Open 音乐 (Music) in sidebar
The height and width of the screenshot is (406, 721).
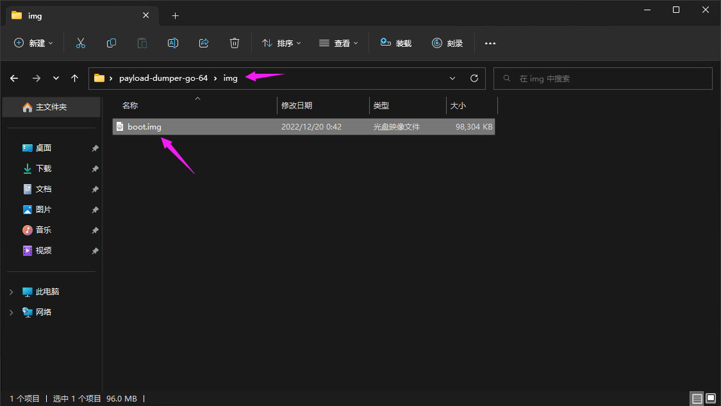coord(43,230)
